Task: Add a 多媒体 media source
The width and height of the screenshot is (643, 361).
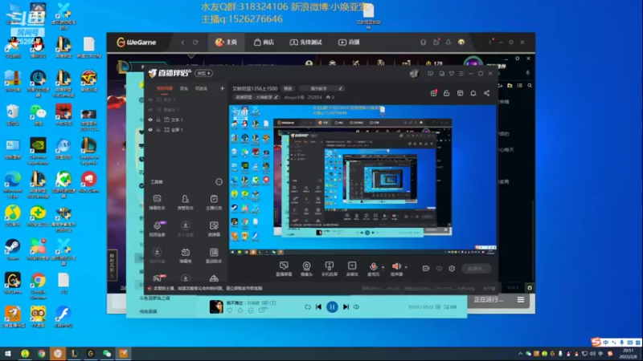Action: coord(352,269)
